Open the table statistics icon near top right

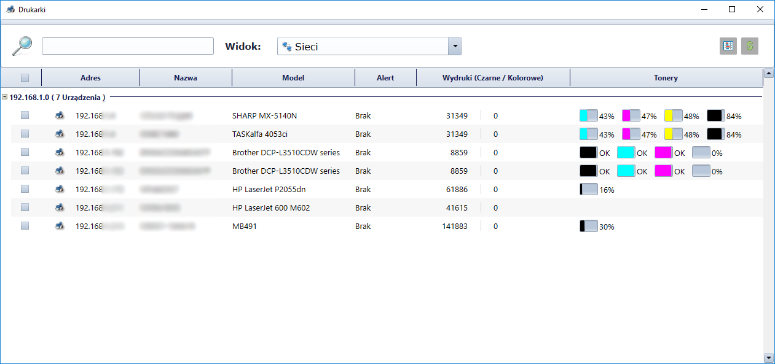[728, 45]
